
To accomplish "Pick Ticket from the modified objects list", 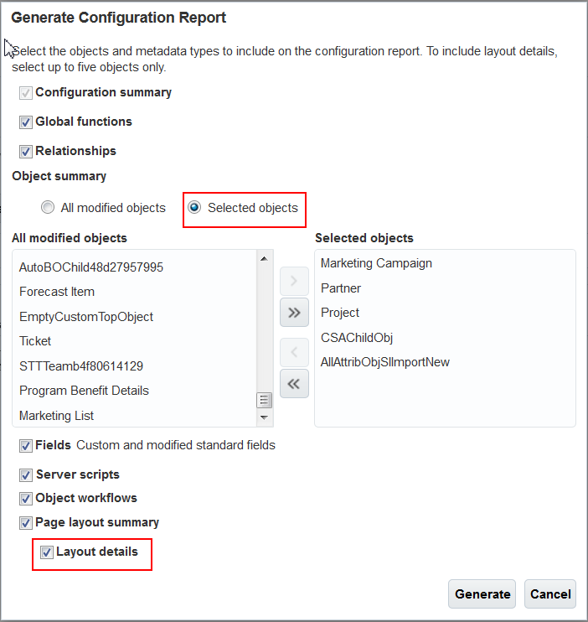I will (35, 341).
